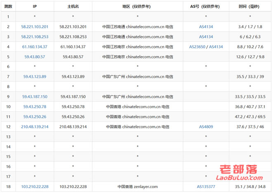The width and height of the screenshot is (273, 193).
Task: Click hop number 12 cell
Action: coord(8,127)
